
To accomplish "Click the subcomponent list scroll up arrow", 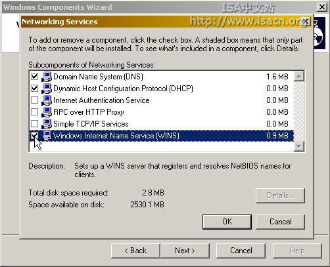I will click(x=299, y=76).
